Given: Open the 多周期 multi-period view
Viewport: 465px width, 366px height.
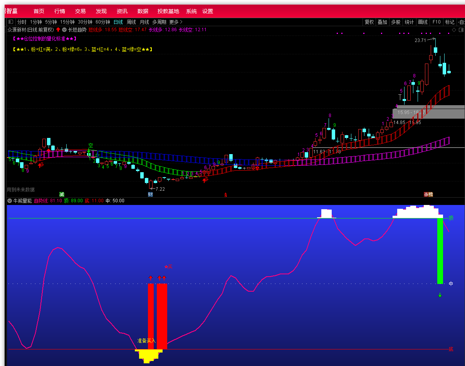Looking at the screenshot, I should coord(159,22).
